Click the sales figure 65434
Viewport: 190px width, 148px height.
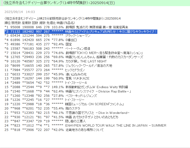[15, 36]
